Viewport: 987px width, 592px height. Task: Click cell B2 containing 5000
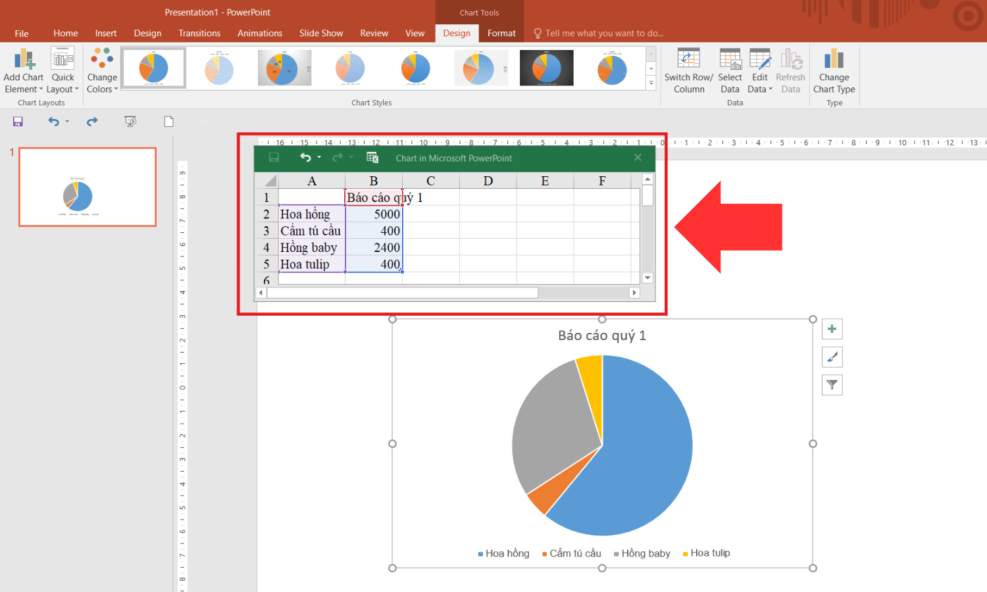pyautogui.click(x=374, y=214)
